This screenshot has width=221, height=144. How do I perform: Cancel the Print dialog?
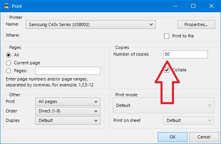coord(204,137)
